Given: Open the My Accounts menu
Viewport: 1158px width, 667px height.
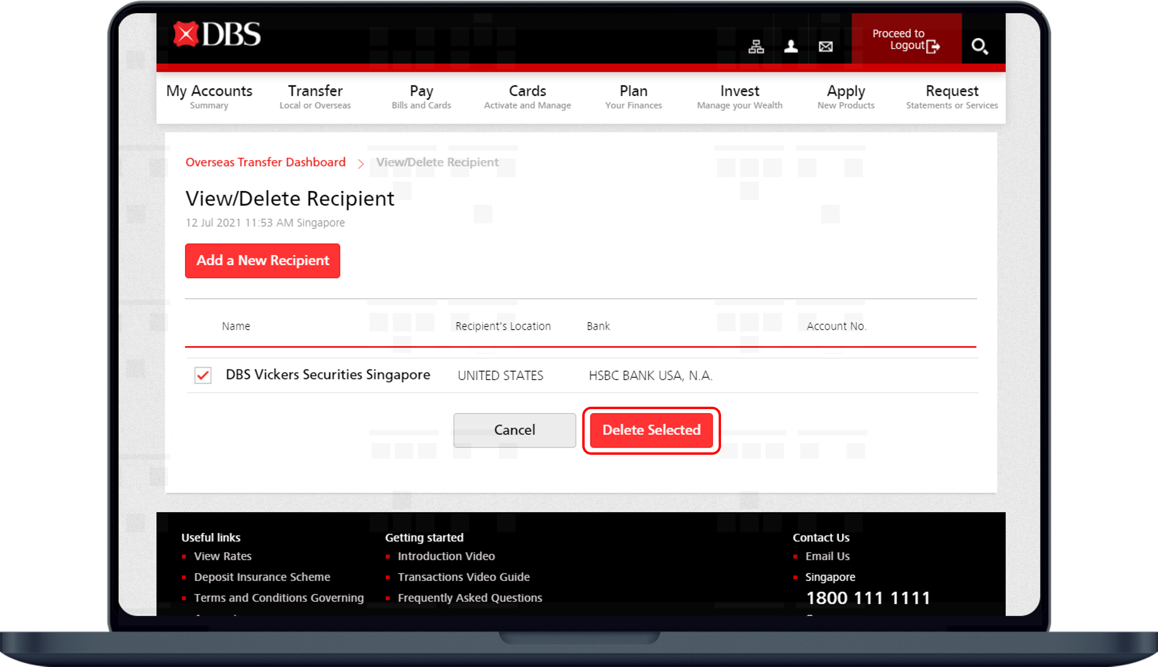Looking at the screenshot, I should [x=209, y=97].
